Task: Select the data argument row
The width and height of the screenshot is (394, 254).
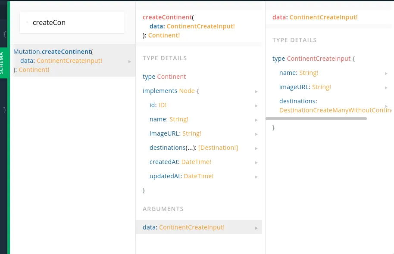Action: pos(198,227)
